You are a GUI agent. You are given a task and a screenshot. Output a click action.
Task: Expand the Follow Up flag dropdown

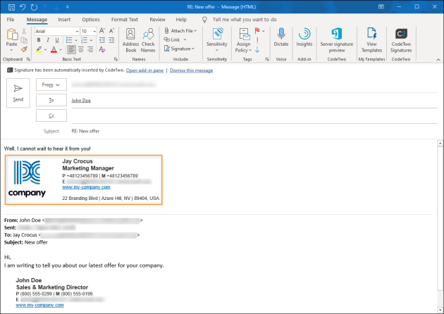[x=264, y=31]
